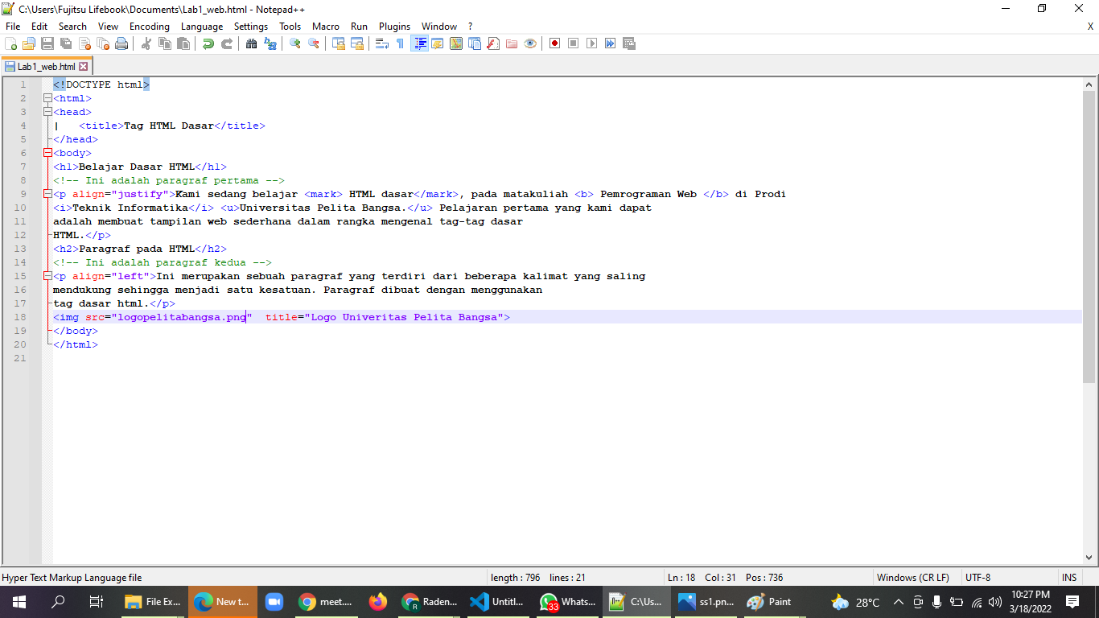The width and height of the screenshot is (1099, 618).
Task: Close the Lab1_web.html tab
Action: click(x=84, y=67)
